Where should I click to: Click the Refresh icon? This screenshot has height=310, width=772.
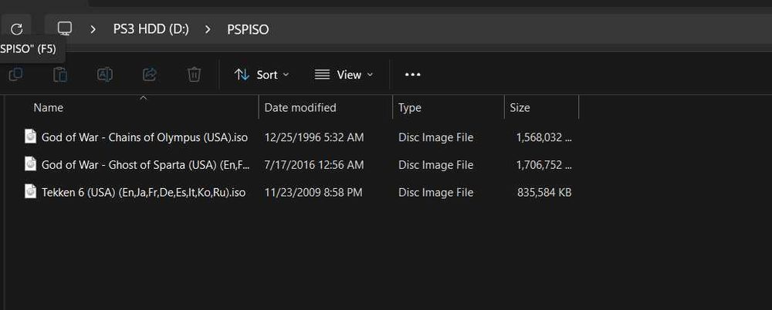tap(17, 29)
